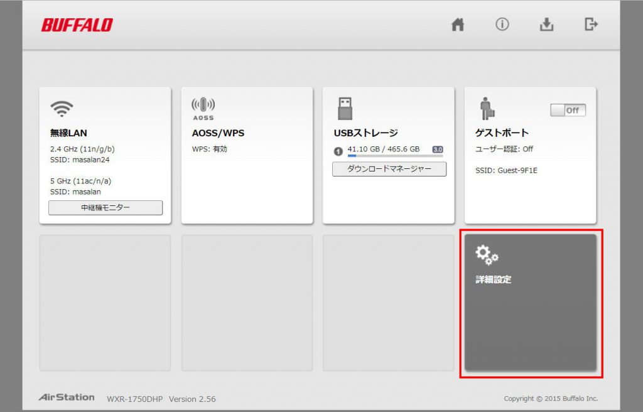Viewport: 643px width, 412px height.
Task: Select the AOSS antenna icon
Action: pos(203,108)
